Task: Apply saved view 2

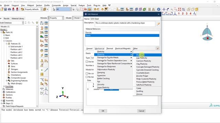Action: [x=183, y=14]
